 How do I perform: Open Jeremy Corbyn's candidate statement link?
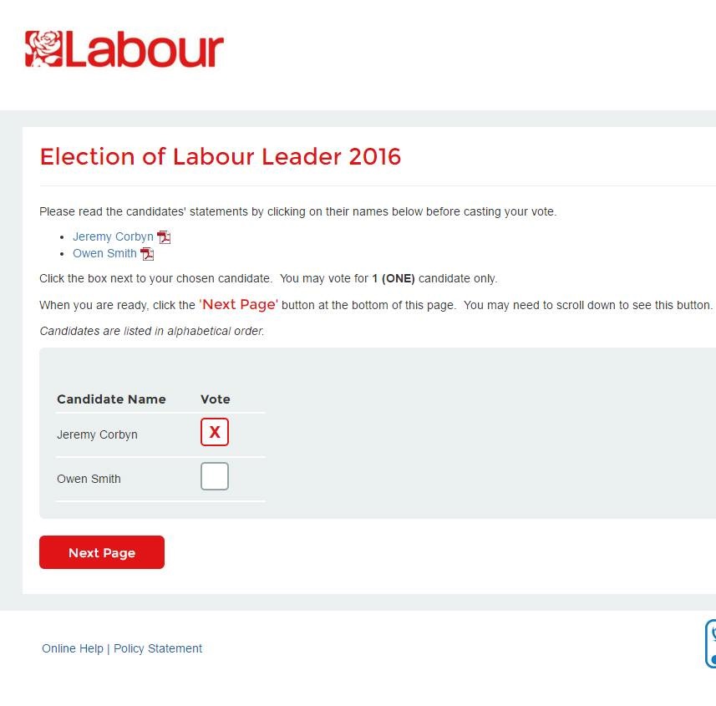click(113, 236)
